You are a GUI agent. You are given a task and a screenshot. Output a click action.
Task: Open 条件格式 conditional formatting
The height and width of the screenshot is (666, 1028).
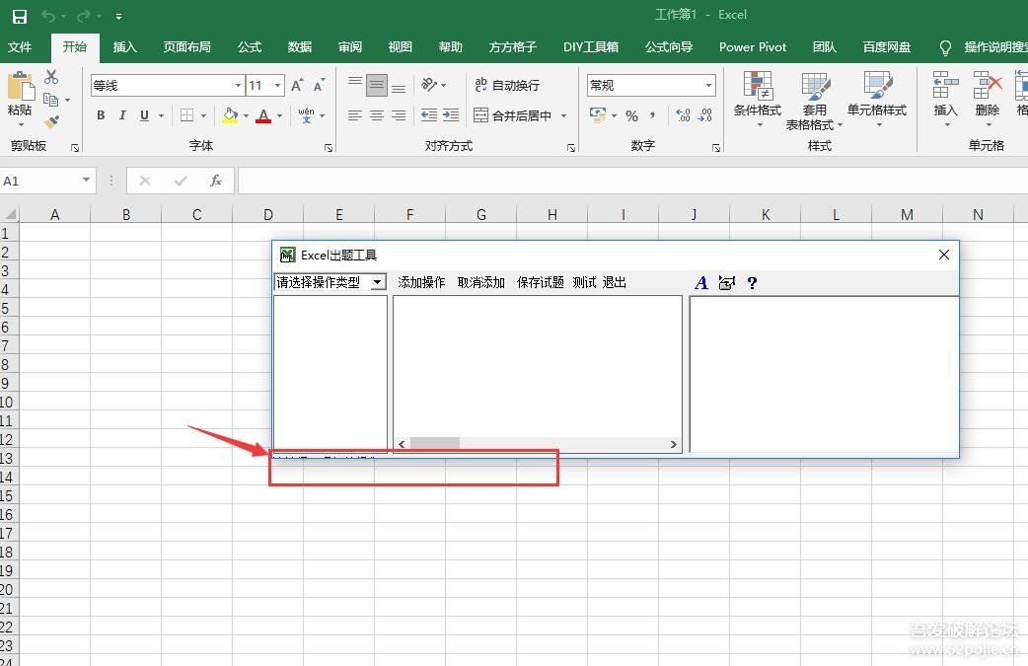[758, 99]
